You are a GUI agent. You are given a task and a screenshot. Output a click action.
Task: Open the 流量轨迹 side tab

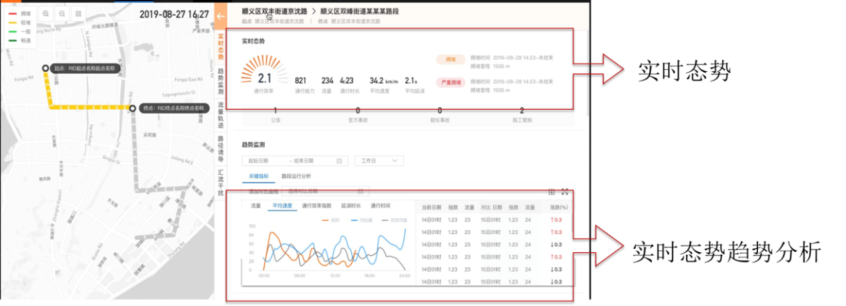coord(221,115)
